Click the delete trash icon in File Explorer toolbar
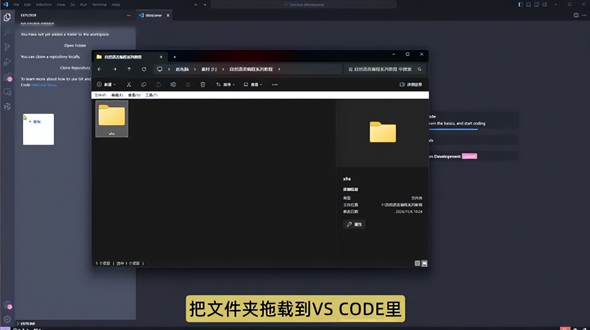Screen dimensions: 590x330 (x=203, y=84)
